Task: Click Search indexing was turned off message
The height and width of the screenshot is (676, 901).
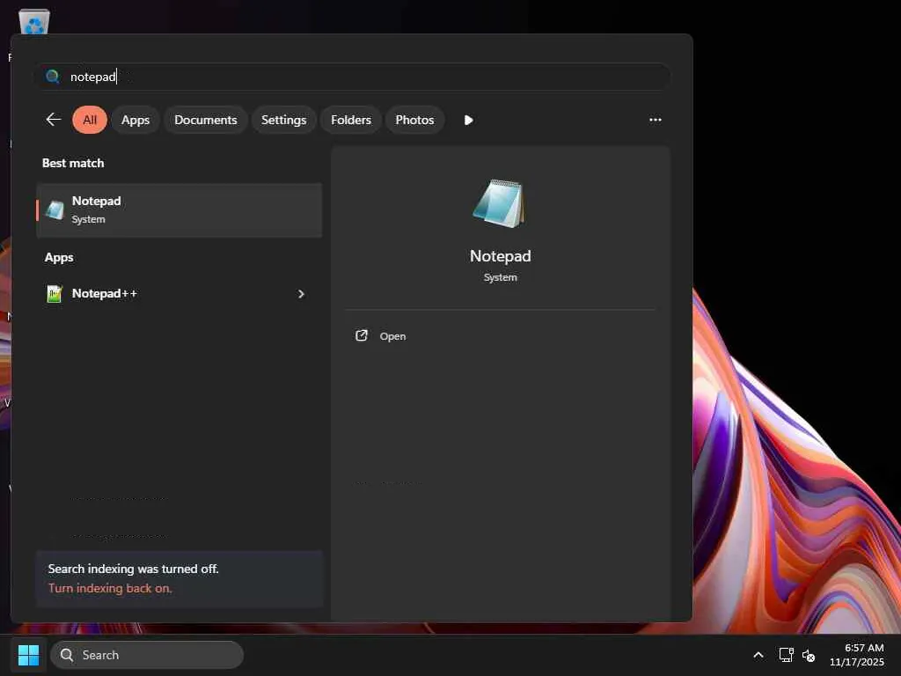Action: [x=134, y=569]
